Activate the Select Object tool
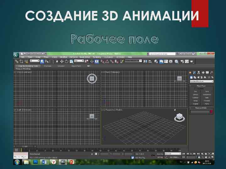This screenshot has width=226, height=169. pos(42,62)
